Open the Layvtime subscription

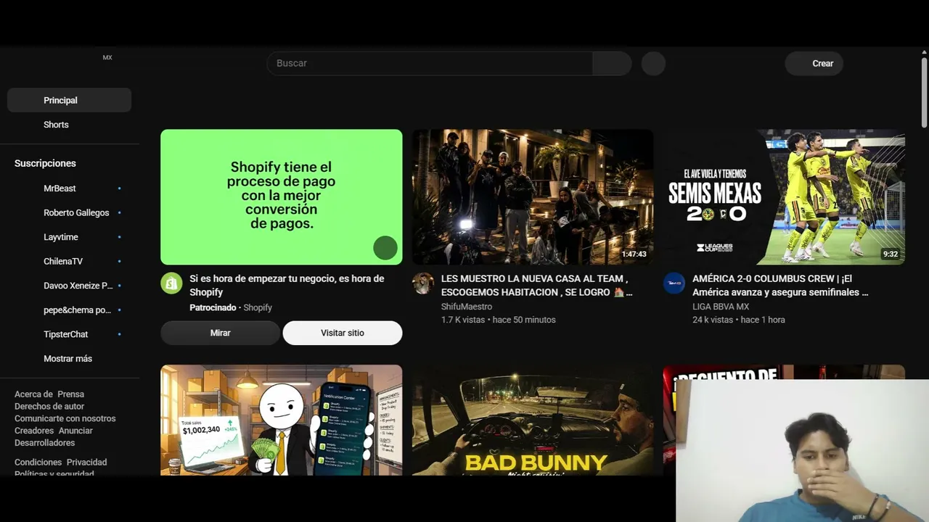pos(69,237)
